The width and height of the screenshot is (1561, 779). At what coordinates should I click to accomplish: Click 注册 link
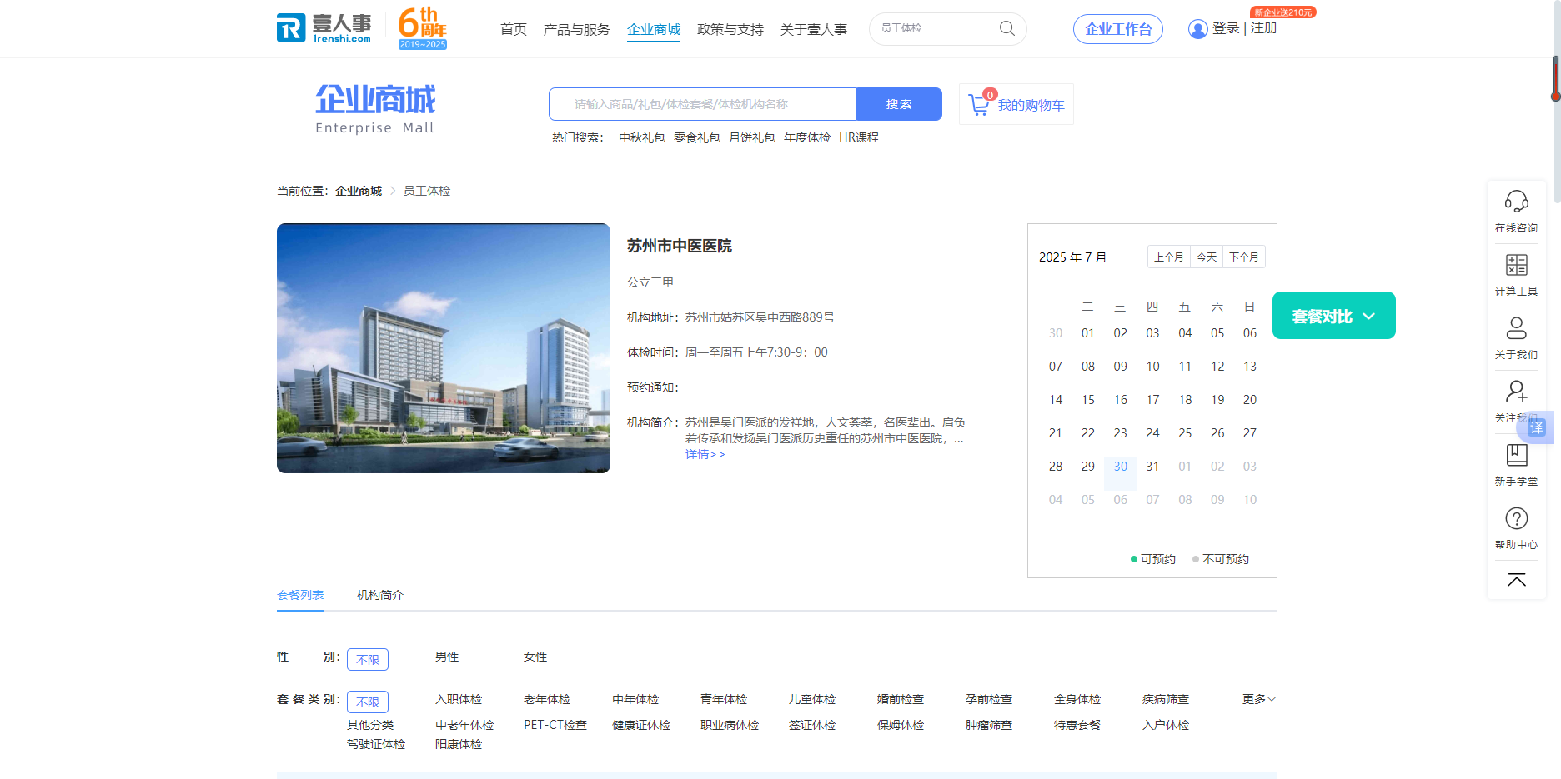pos(1264,28)
